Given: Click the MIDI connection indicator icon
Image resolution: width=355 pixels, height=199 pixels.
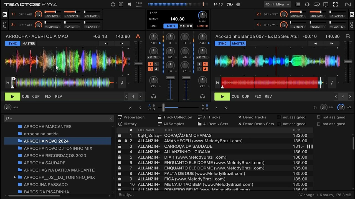Looking at the screenshot, I should pyautogui.click(x=113, y=4).
